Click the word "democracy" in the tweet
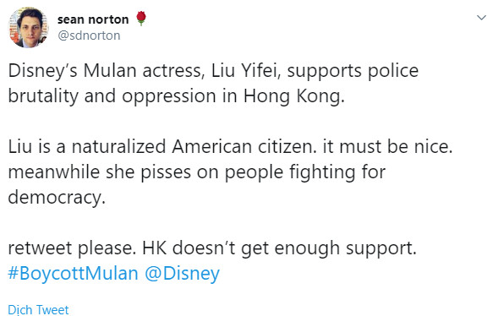The width and height of the screenshot is (493, 316). pos(55,197)
